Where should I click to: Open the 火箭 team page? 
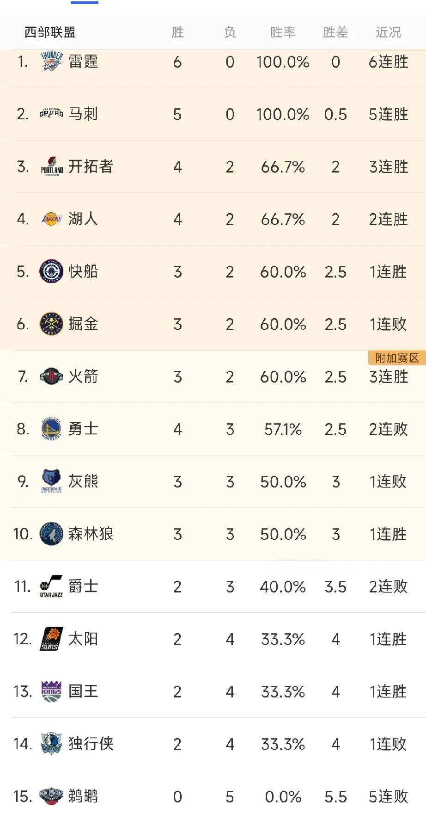[x=82, y=377]
